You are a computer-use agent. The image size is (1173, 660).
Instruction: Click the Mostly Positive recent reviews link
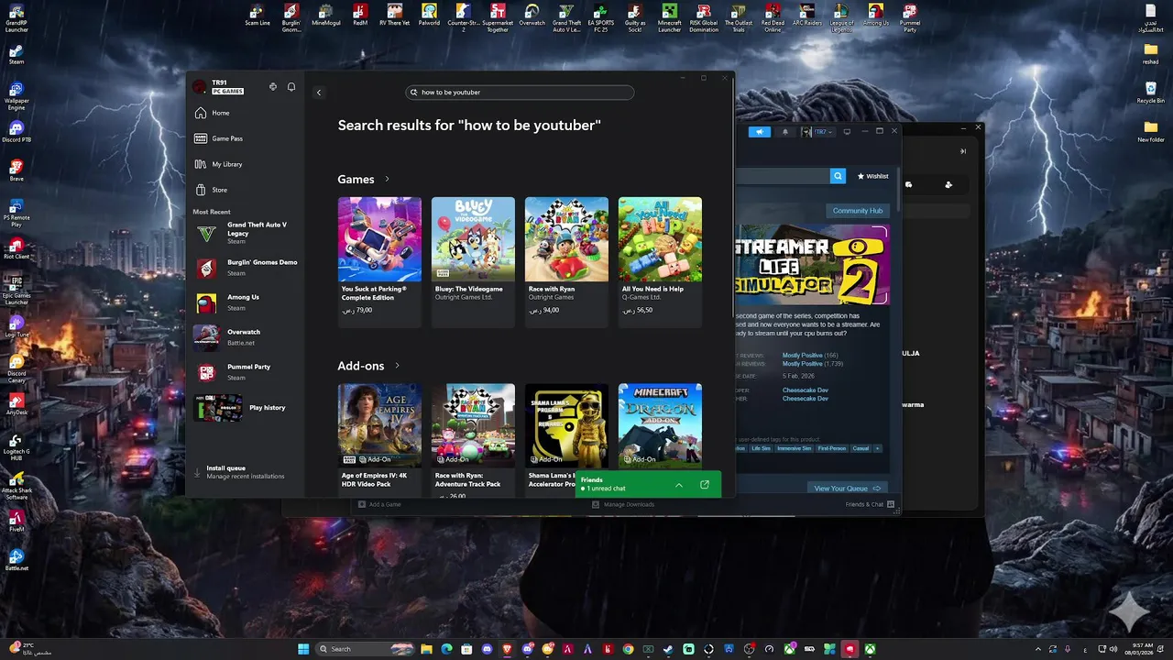[x=802, y=355]
